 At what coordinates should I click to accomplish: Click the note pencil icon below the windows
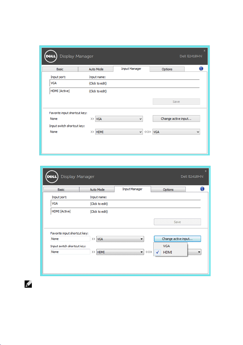tap(28, 284)
